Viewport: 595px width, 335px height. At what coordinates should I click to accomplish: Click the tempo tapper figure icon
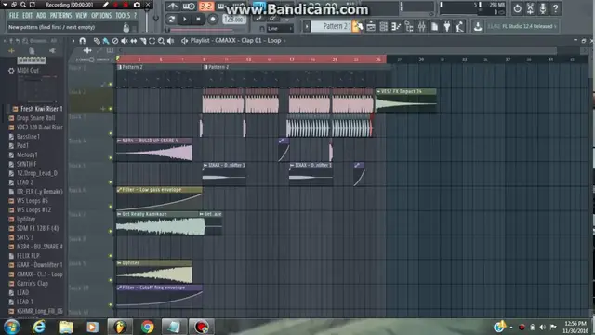click(x=459, y=26)
